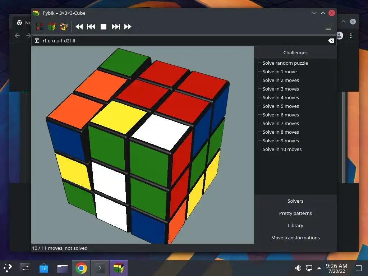Viewport: 368px width, 276px height.
Task: Select Solve in 1 move challenge
Action: pos(280,72)
